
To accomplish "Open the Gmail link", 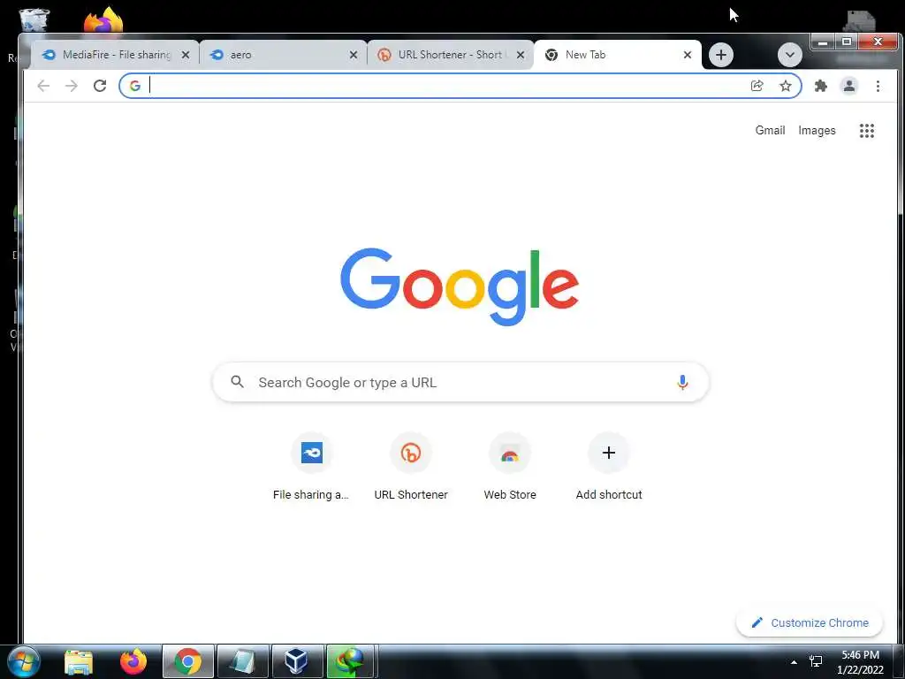I will click(770, 131).
